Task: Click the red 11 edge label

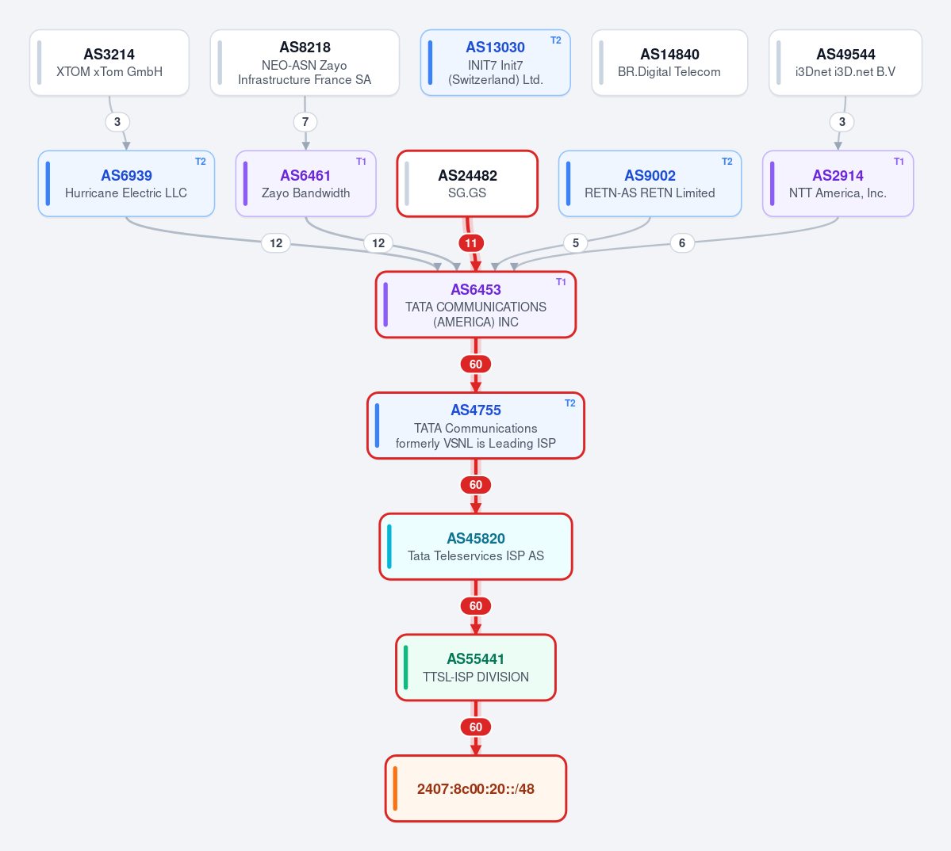Action: click(471, 243)
